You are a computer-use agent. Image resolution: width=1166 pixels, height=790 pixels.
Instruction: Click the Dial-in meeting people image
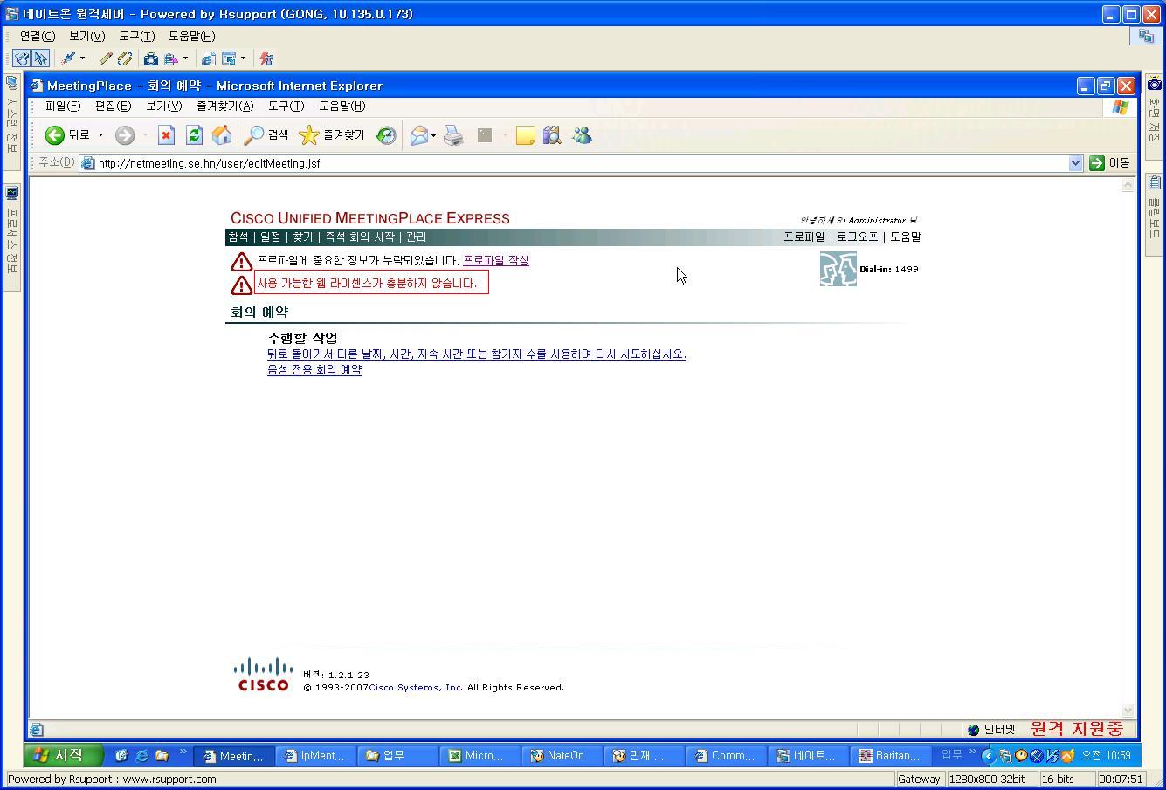(838, 269)
